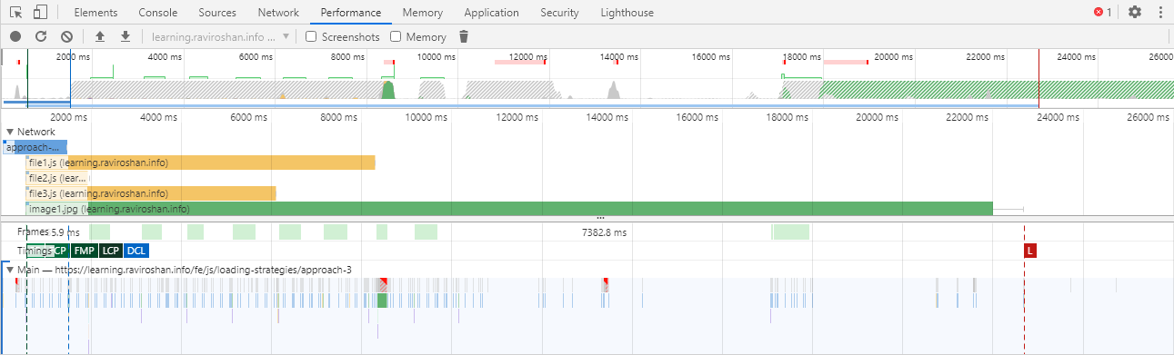1174x355 pixels.
Task: Click the Frames row label
Action: [33, 232]
